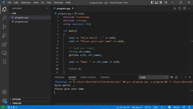Click the Copilot status icon in status bar
193x109 pixels.
coord(169,107)
